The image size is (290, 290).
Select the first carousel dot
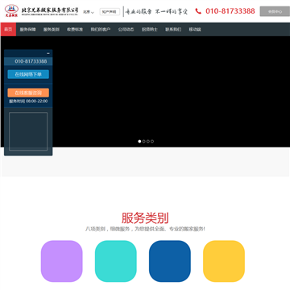tap(139, 141)
